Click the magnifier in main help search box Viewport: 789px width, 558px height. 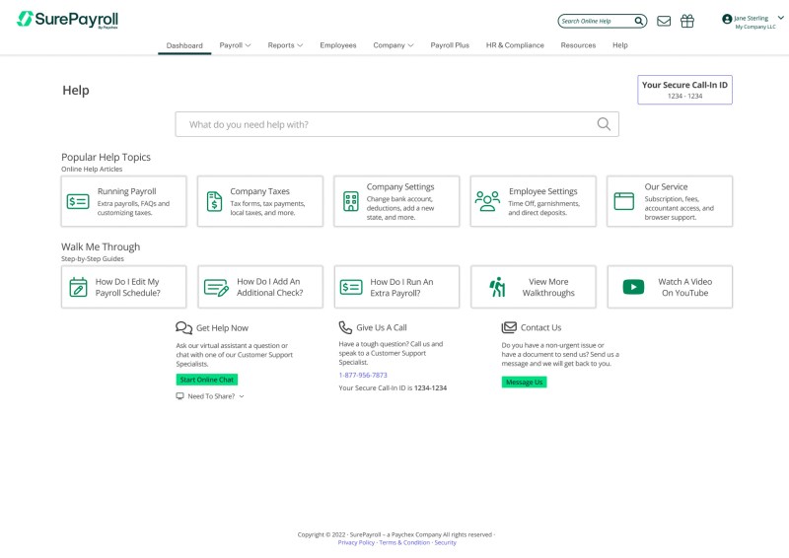click(604, 124)
